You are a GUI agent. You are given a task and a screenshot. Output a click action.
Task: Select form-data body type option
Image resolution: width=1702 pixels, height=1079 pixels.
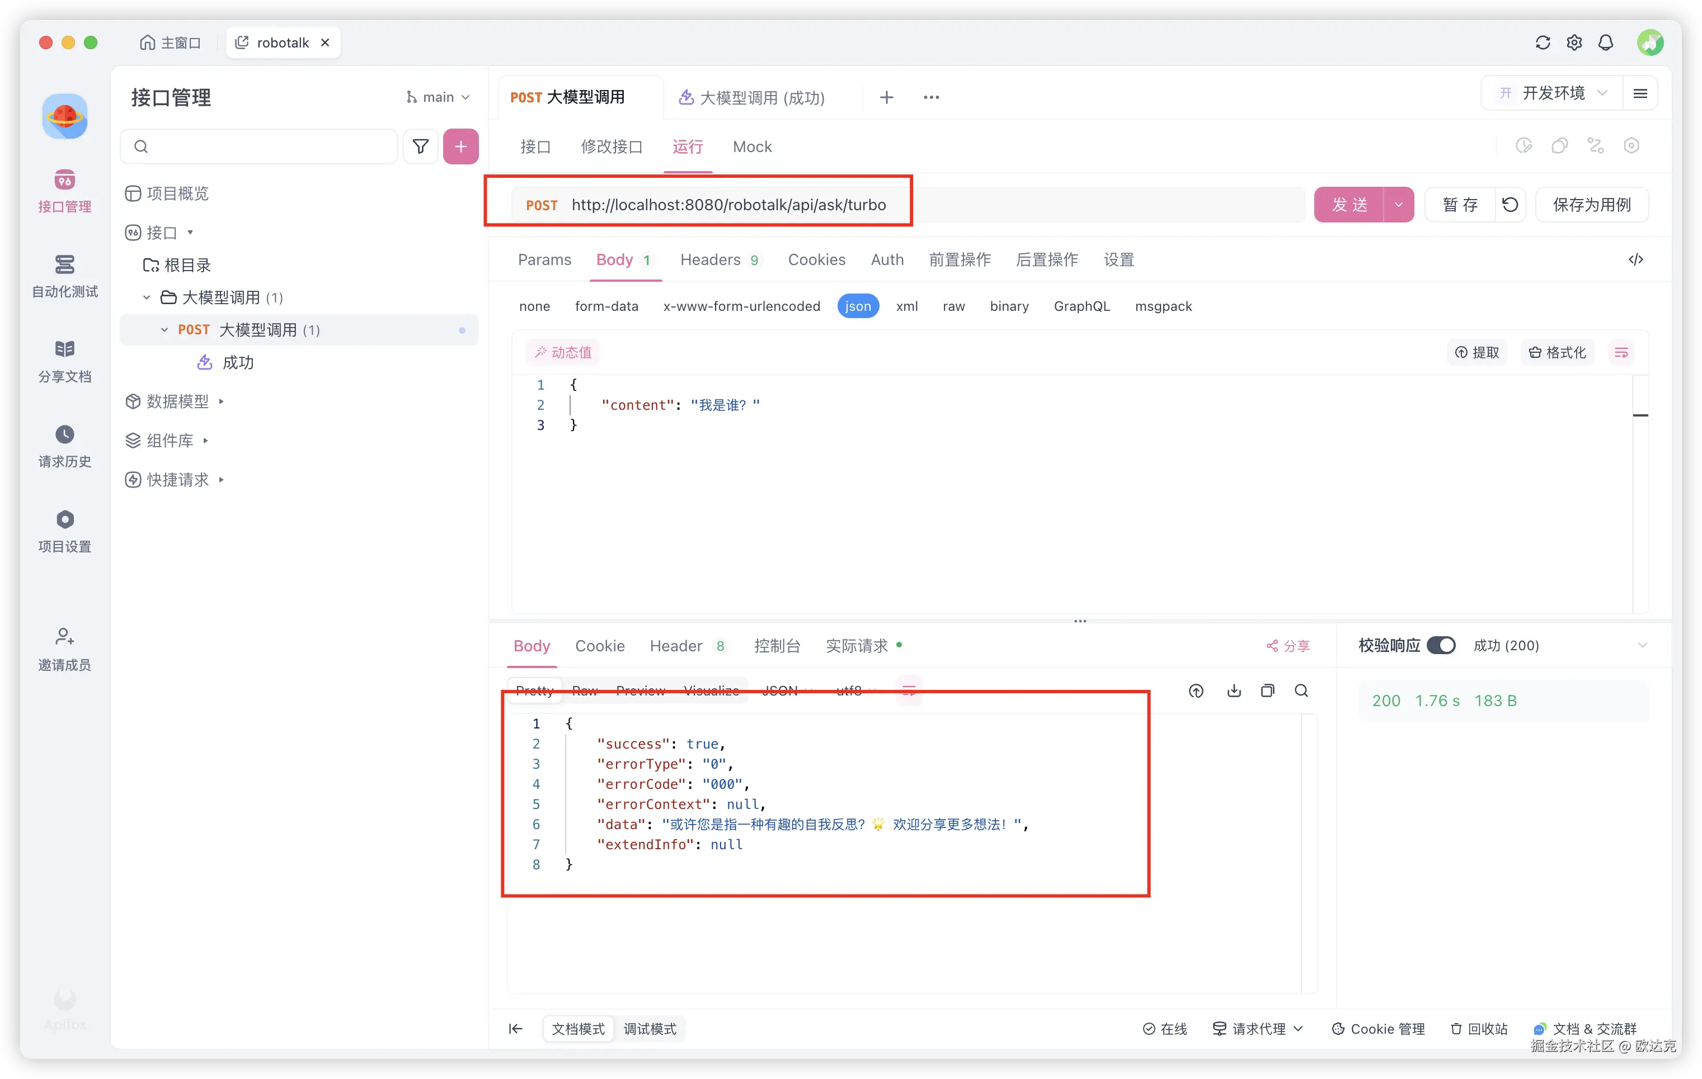click(x=606, y=306)
